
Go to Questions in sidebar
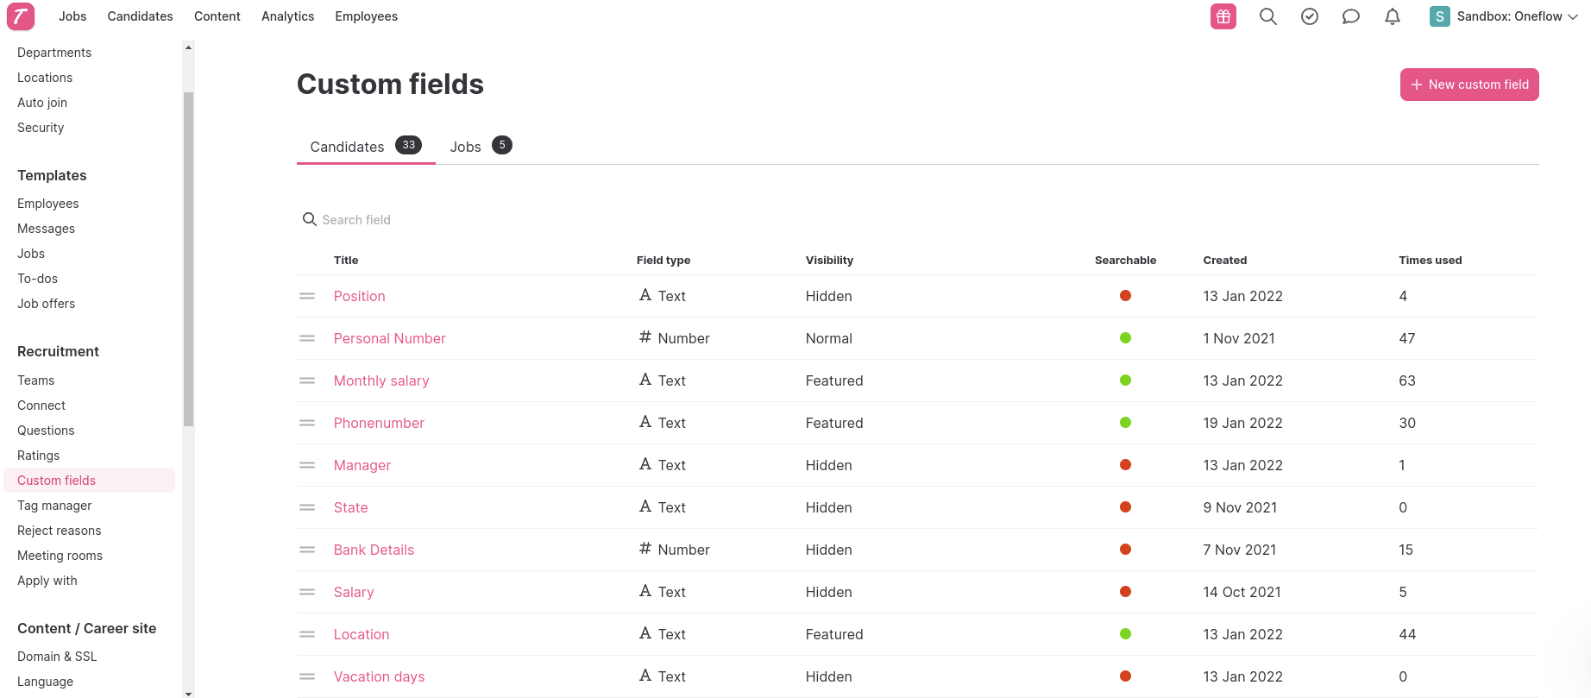pos(46,431)
